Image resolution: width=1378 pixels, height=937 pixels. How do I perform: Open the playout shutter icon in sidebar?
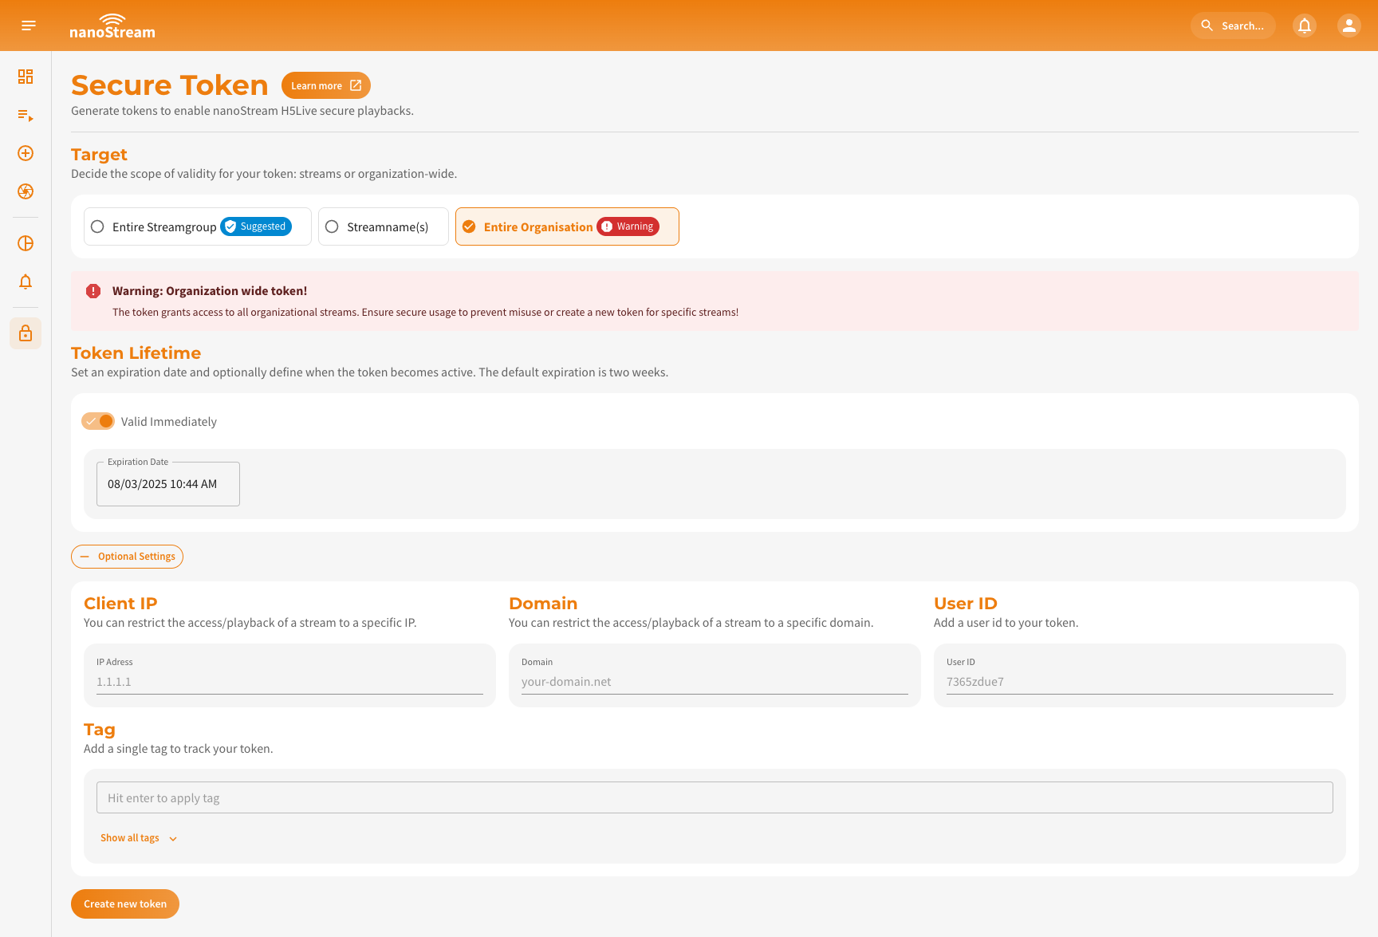tap(26, 191)
